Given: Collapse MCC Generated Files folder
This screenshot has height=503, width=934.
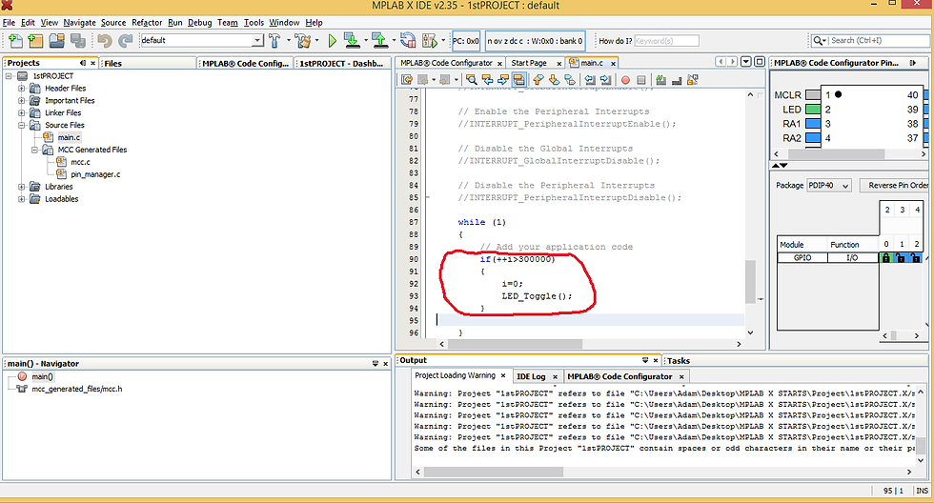Looking at the screenshot, I should tap(34, 150).
